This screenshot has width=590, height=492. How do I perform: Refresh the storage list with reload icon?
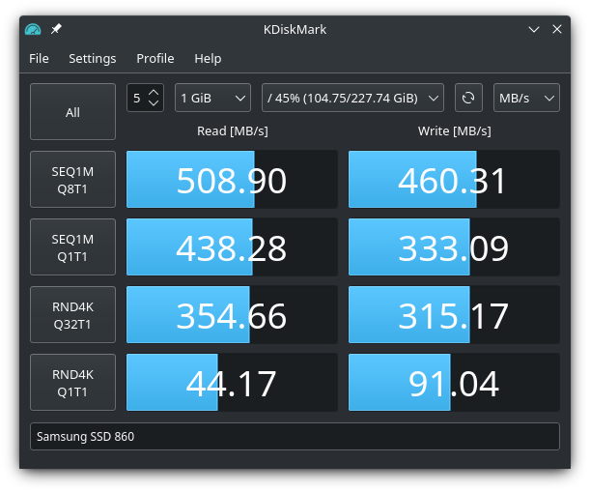[468, 98]
